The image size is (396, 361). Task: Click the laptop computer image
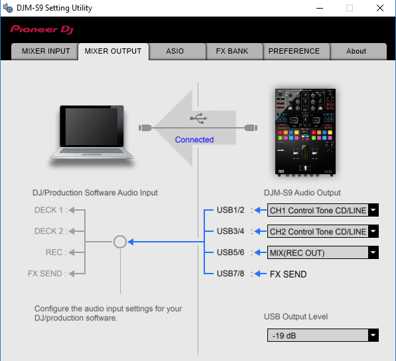pyautogui.click(x=92, y=132)
